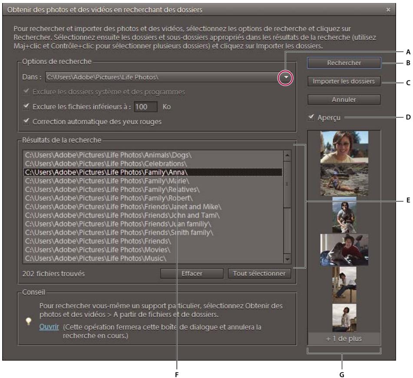Screen dimensions: 413x378
Task: Select the Animals\Dogs folder result
Action: tap(153, 155)
